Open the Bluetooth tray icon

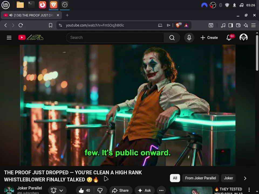pyautogui.click(x=220, y=5)
